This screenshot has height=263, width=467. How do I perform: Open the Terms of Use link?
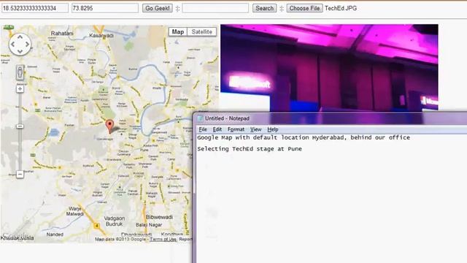(x=163, y=239)
